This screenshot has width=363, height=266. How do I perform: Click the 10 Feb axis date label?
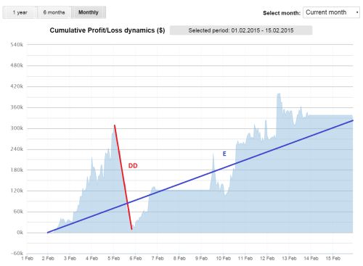click(x=224, y=259)
